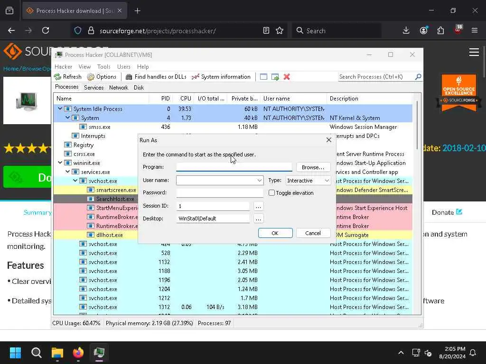Click the Refresh toolbar icon
This screenshot has height=364, width=486.
pyautogui.click(x=57, y=77)
